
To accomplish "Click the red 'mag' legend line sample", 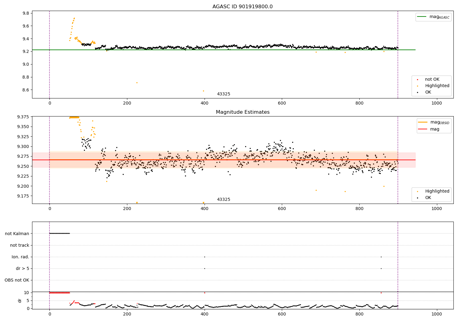I will pyautogui.click(x=423, y=129).
